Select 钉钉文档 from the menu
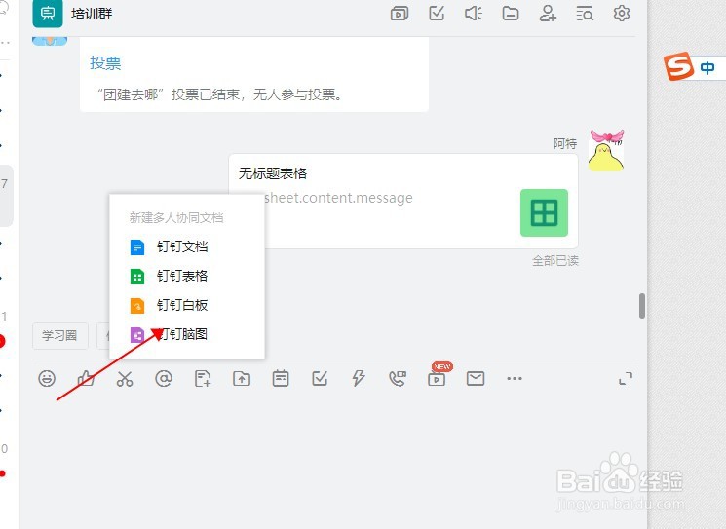 187,246
